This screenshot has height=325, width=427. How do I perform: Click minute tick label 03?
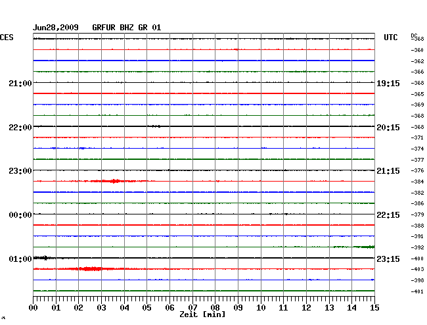click(x=101, y=308)
